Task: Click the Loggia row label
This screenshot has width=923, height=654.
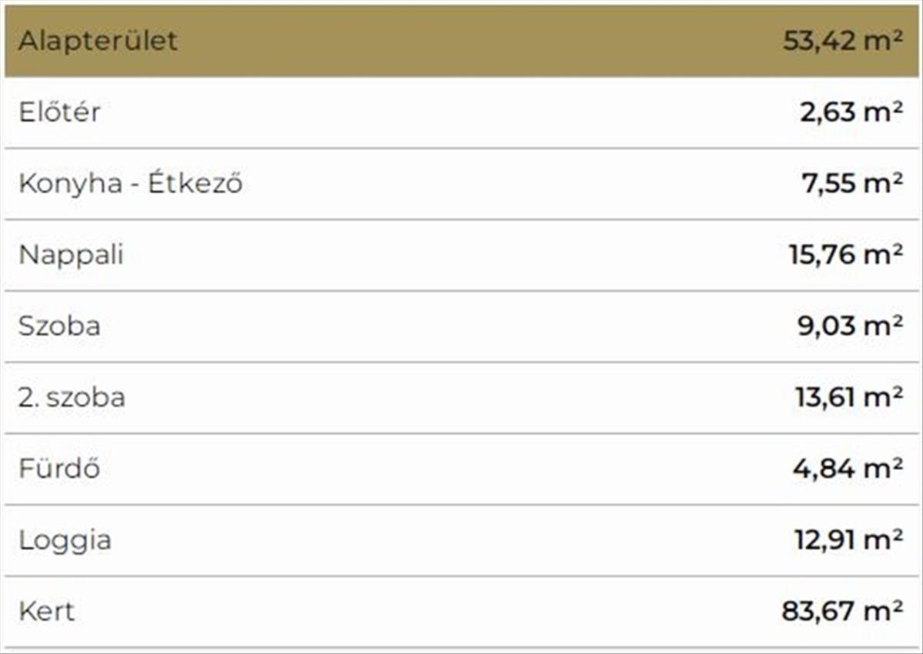Action: coord(65,540)
